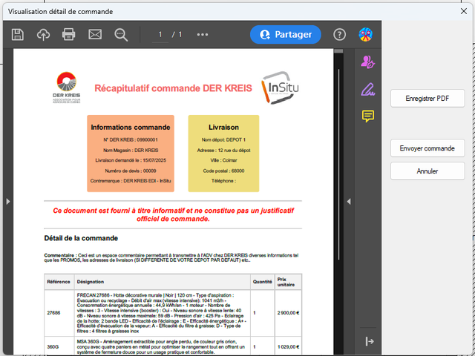Click Annuler to cancel
Screen dimensions: 475x356
tap(427, 171)
